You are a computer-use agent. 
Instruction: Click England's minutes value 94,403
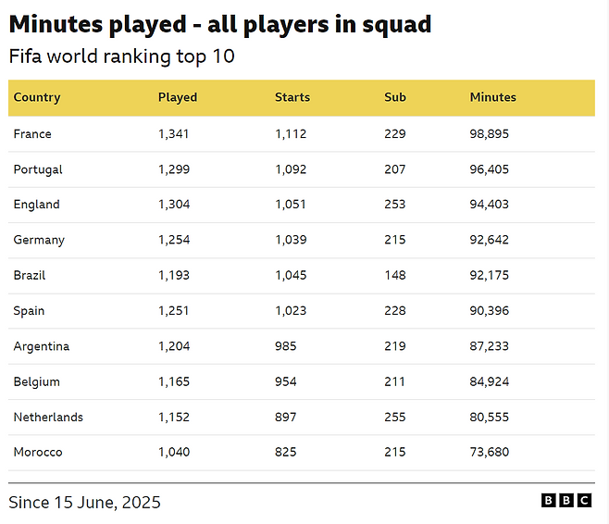pos(489,205)
